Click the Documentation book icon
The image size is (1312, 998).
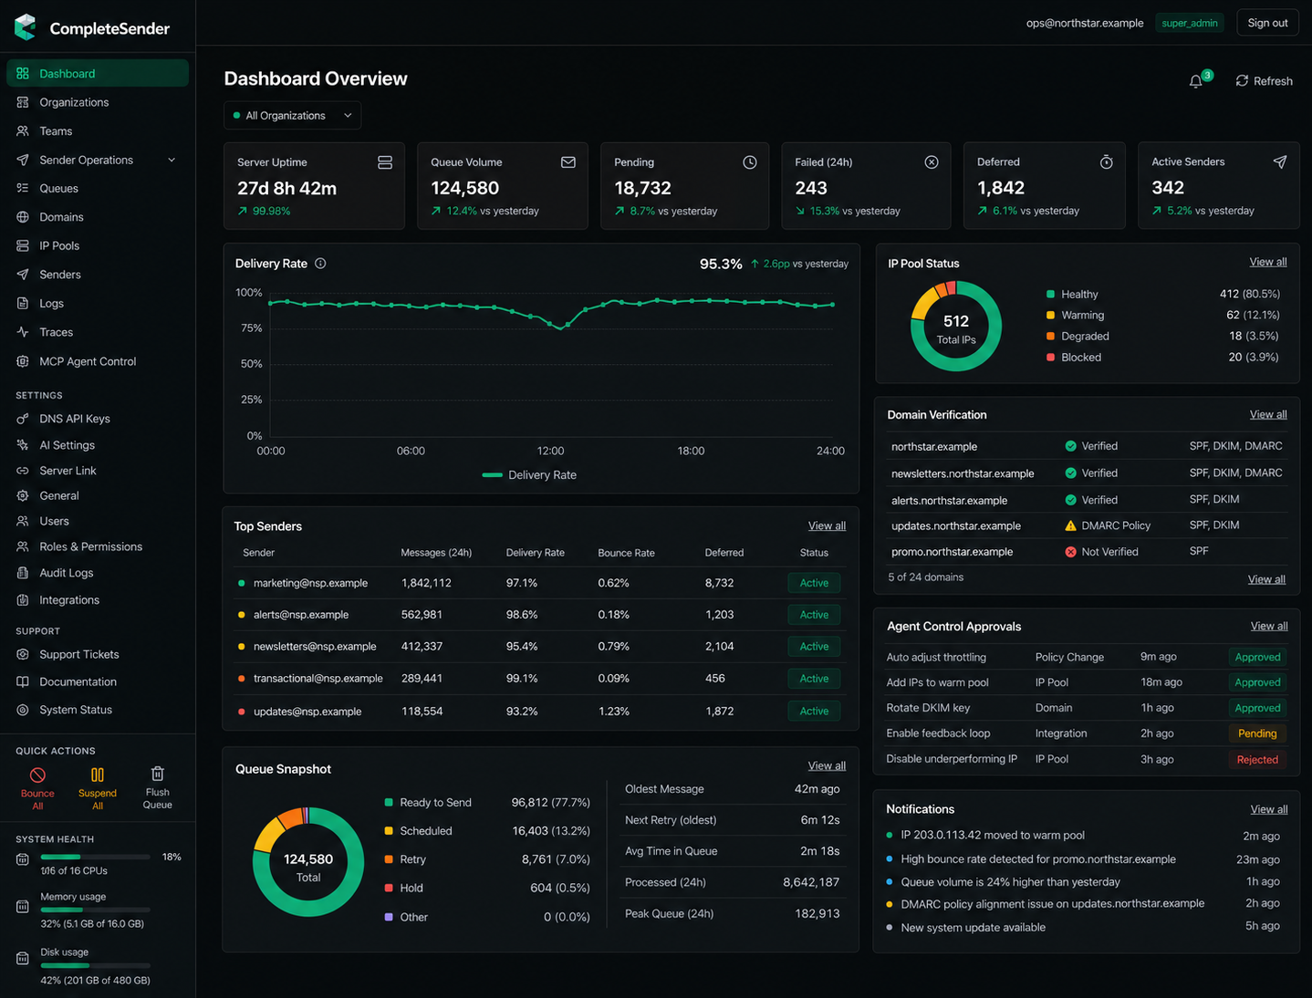coord(23,681)
